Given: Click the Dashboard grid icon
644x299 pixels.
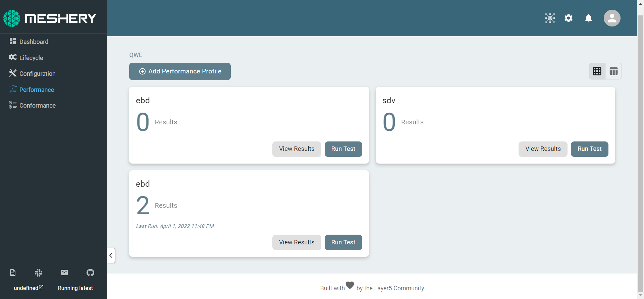Looking at the screenshot, I should point(13,41).
